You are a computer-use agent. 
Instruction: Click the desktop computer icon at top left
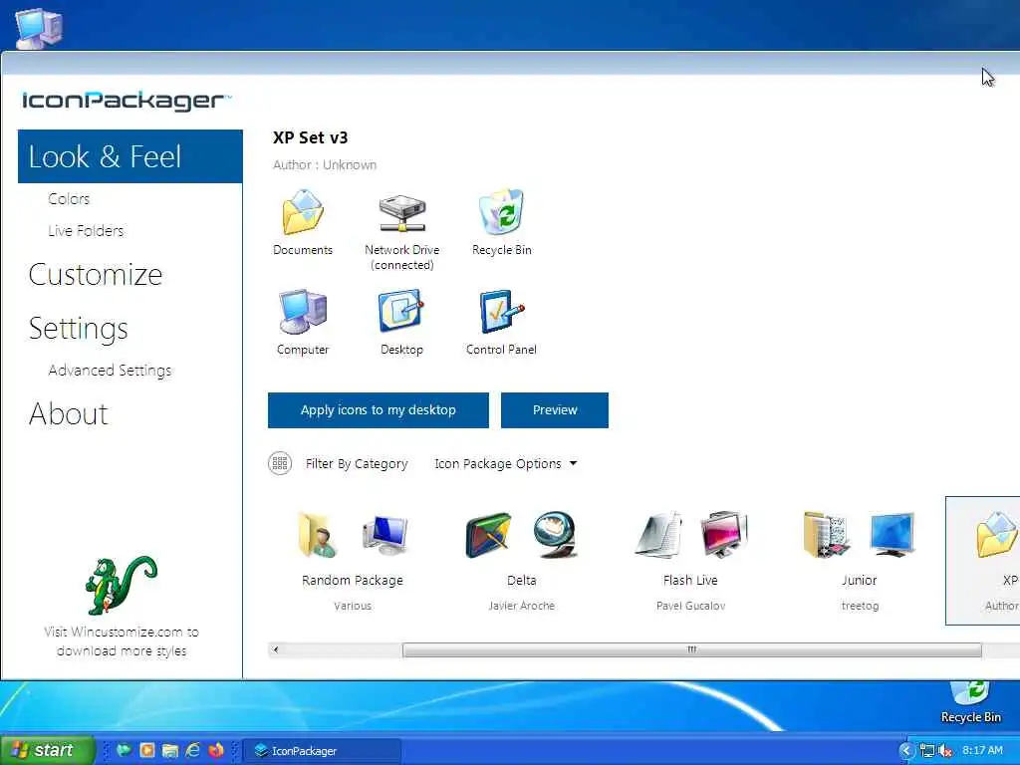39,28
